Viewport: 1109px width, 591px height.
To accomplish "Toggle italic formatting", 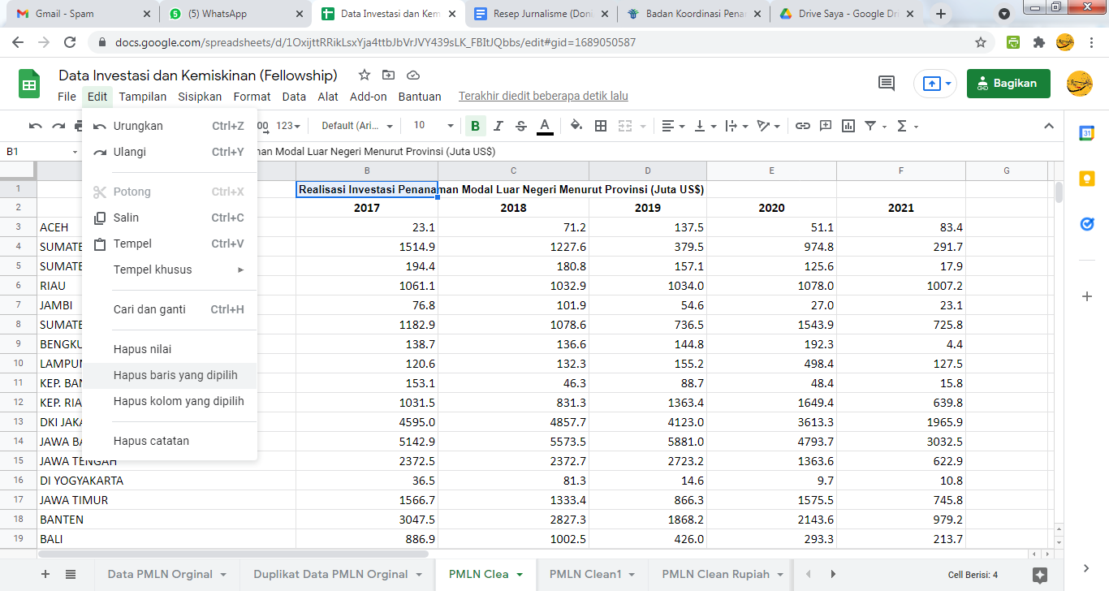I will (x=498, y=126).
